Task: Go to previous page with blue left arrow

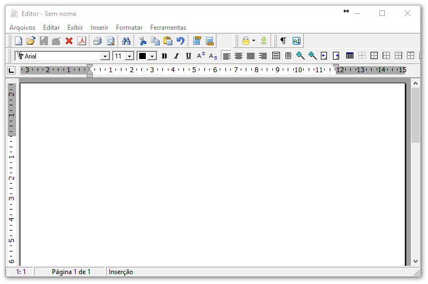Action: pos(324,56)
